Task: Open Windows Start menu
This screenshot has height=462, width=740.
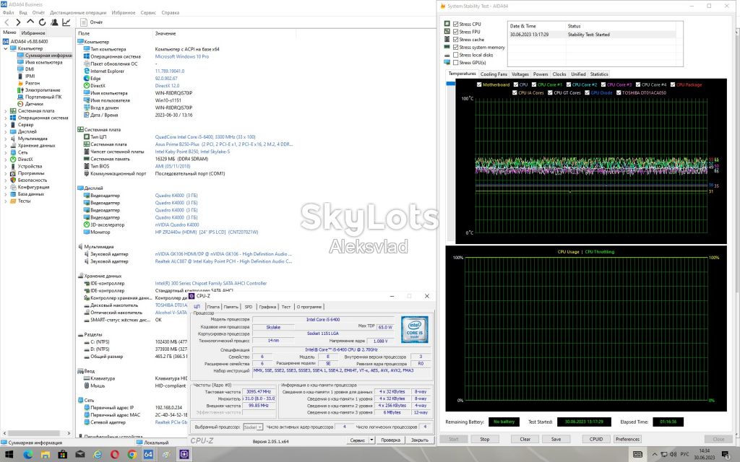Action: click(x=9, y=455)
